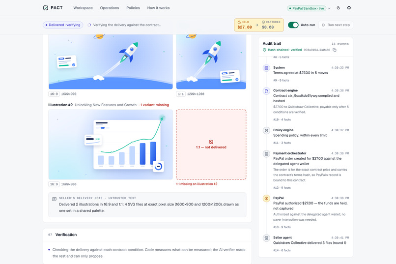Expand #10 · 4 facts
The height and width of the screenshot is (264, 396).
click(x=282, y=119)
